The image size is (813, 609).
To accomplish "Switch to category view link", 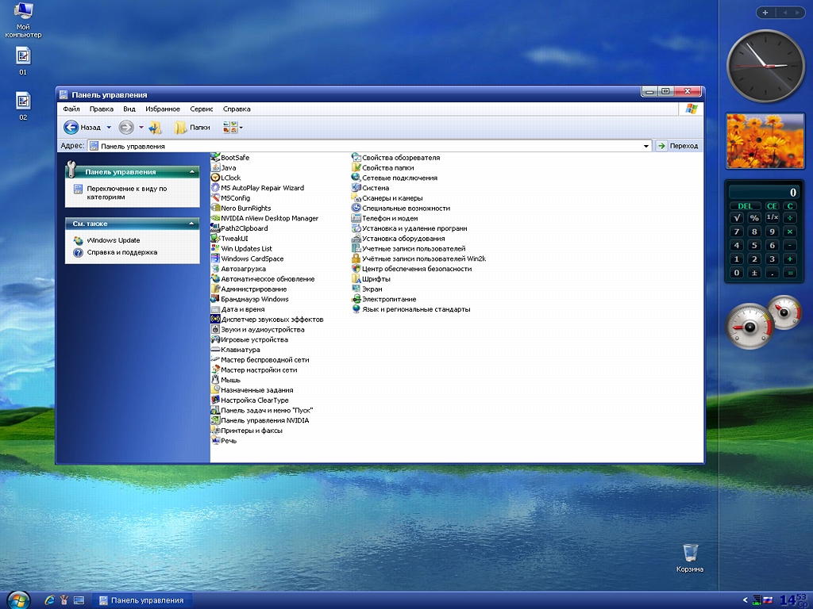I will [126, 193].
